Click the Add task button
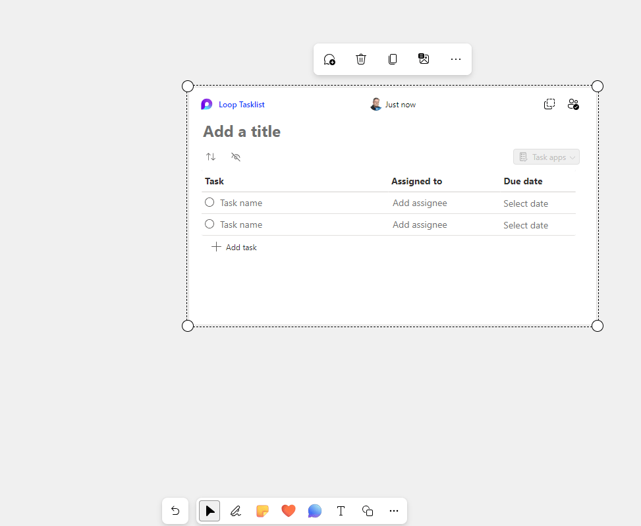Viewport: 641px width, 526px height. 235,248
